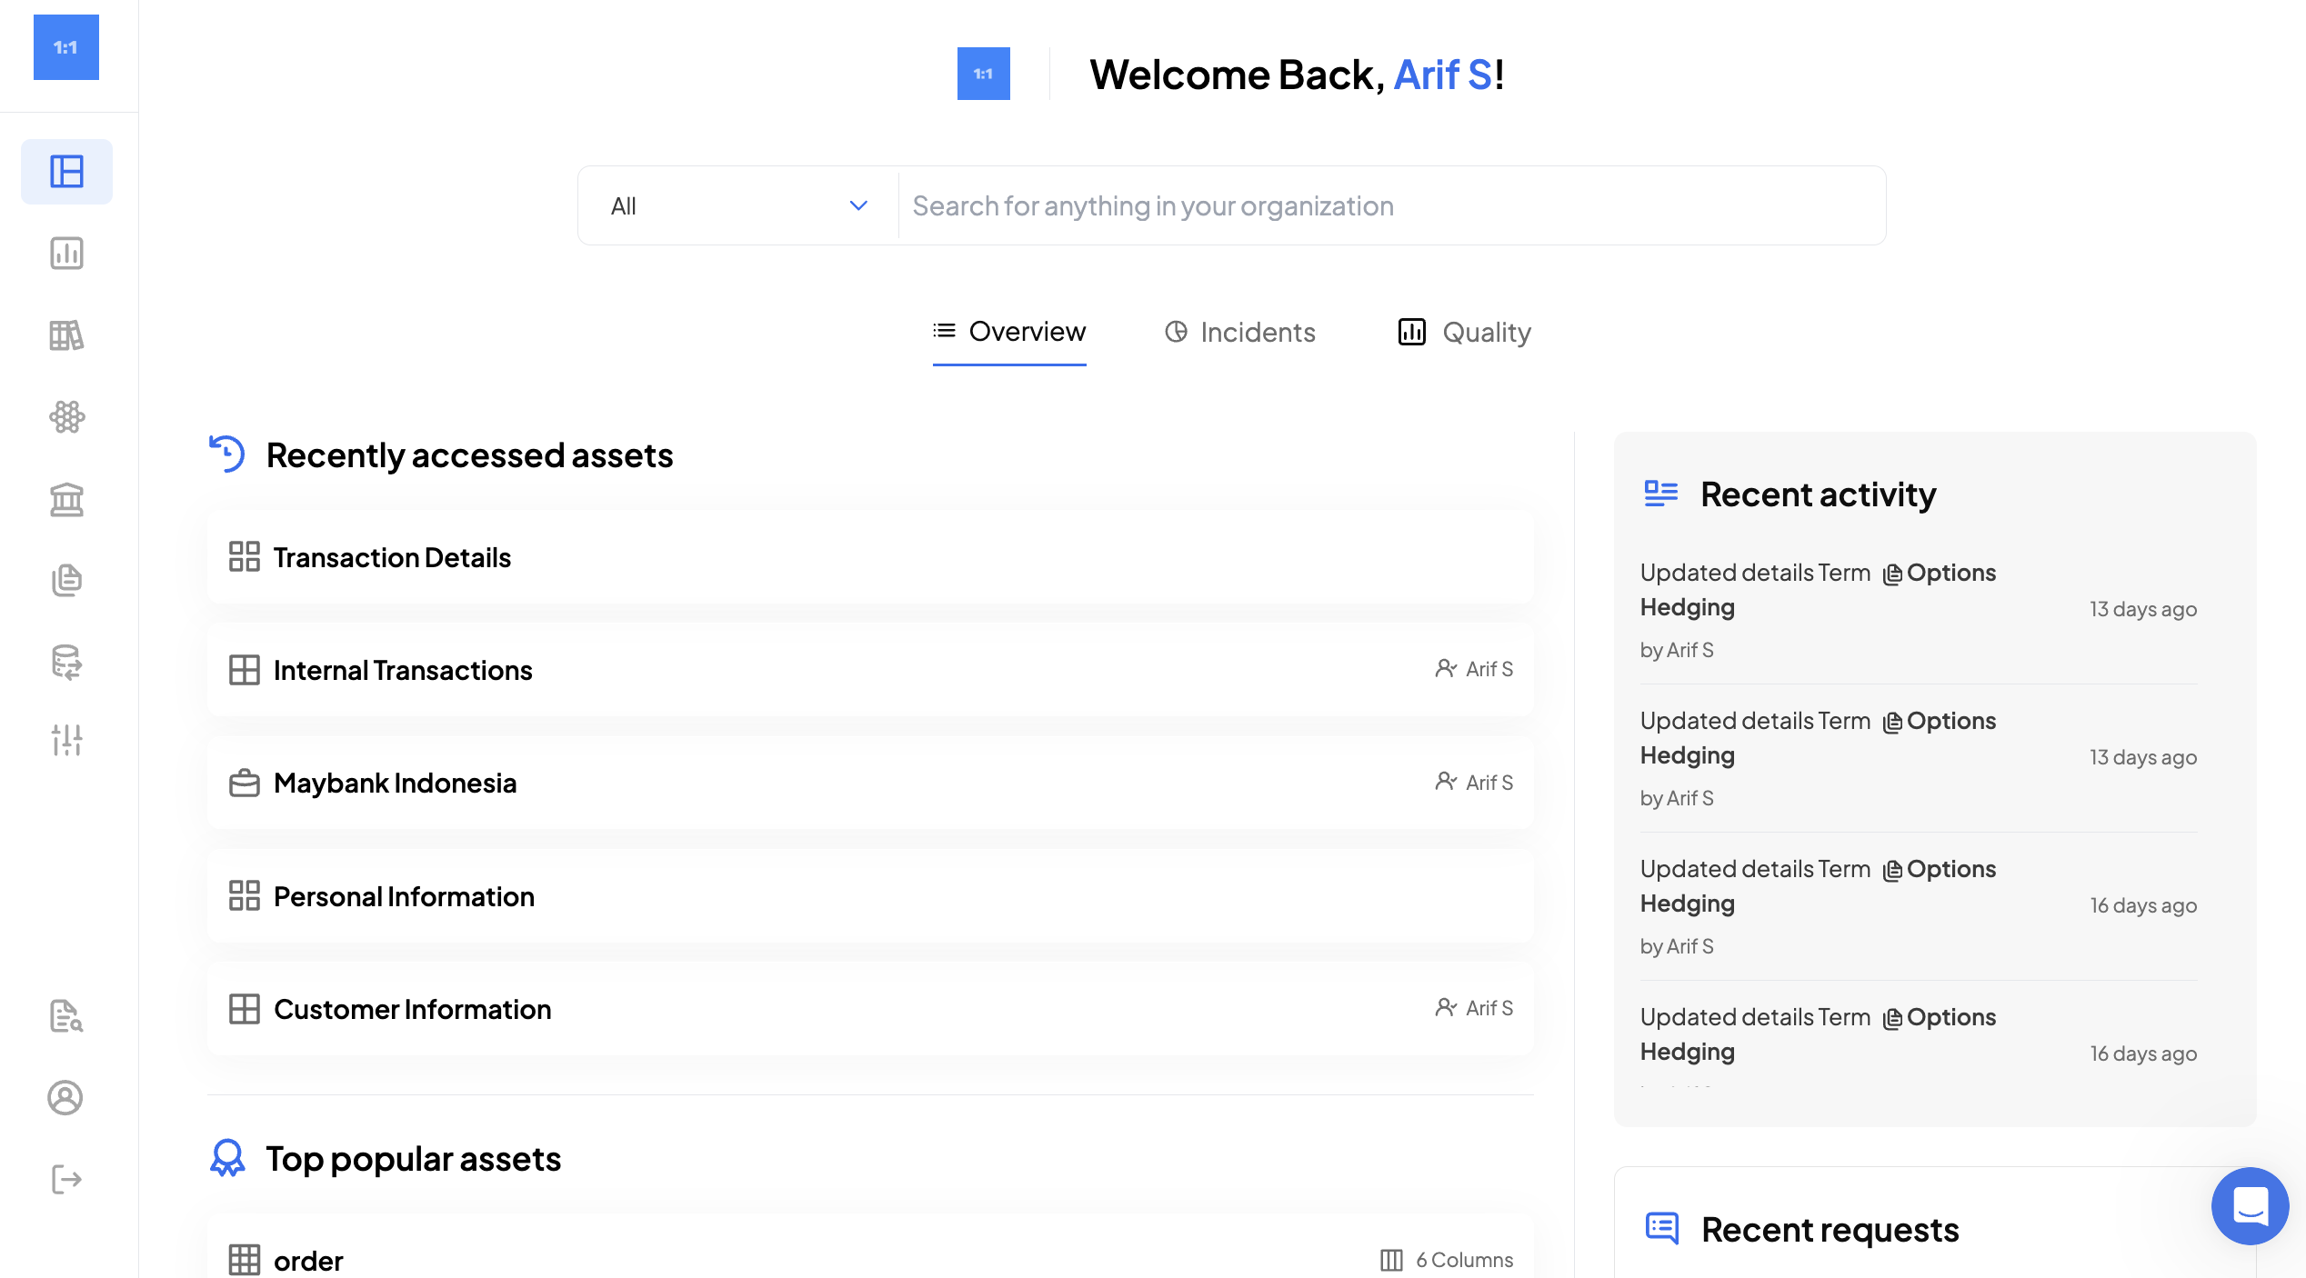The height and width of the screenshot is (1278, 2306).
Task: Open the dashboard home sidebar icon
Action: pos(66,171)
